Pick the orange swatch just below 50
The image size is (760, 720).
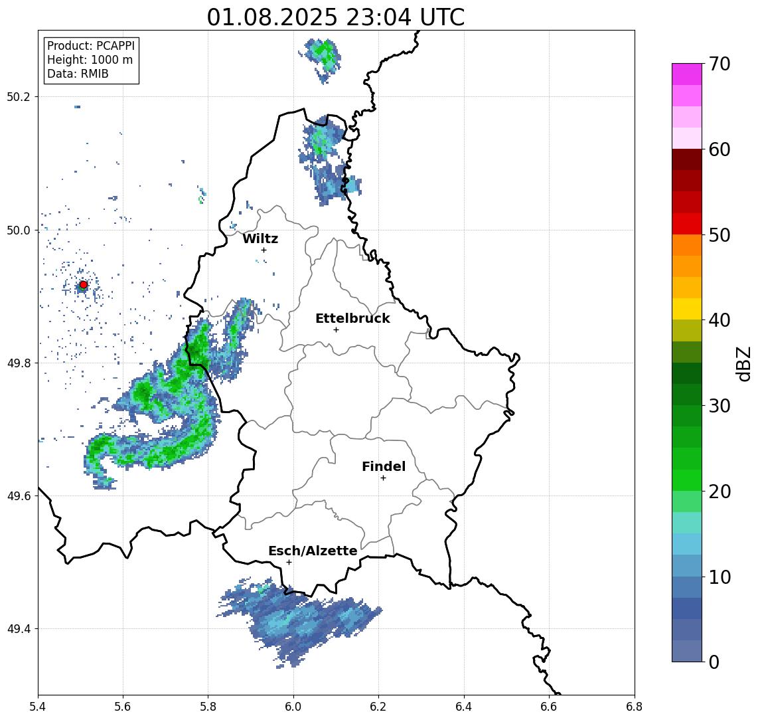(x=687, y=245)
